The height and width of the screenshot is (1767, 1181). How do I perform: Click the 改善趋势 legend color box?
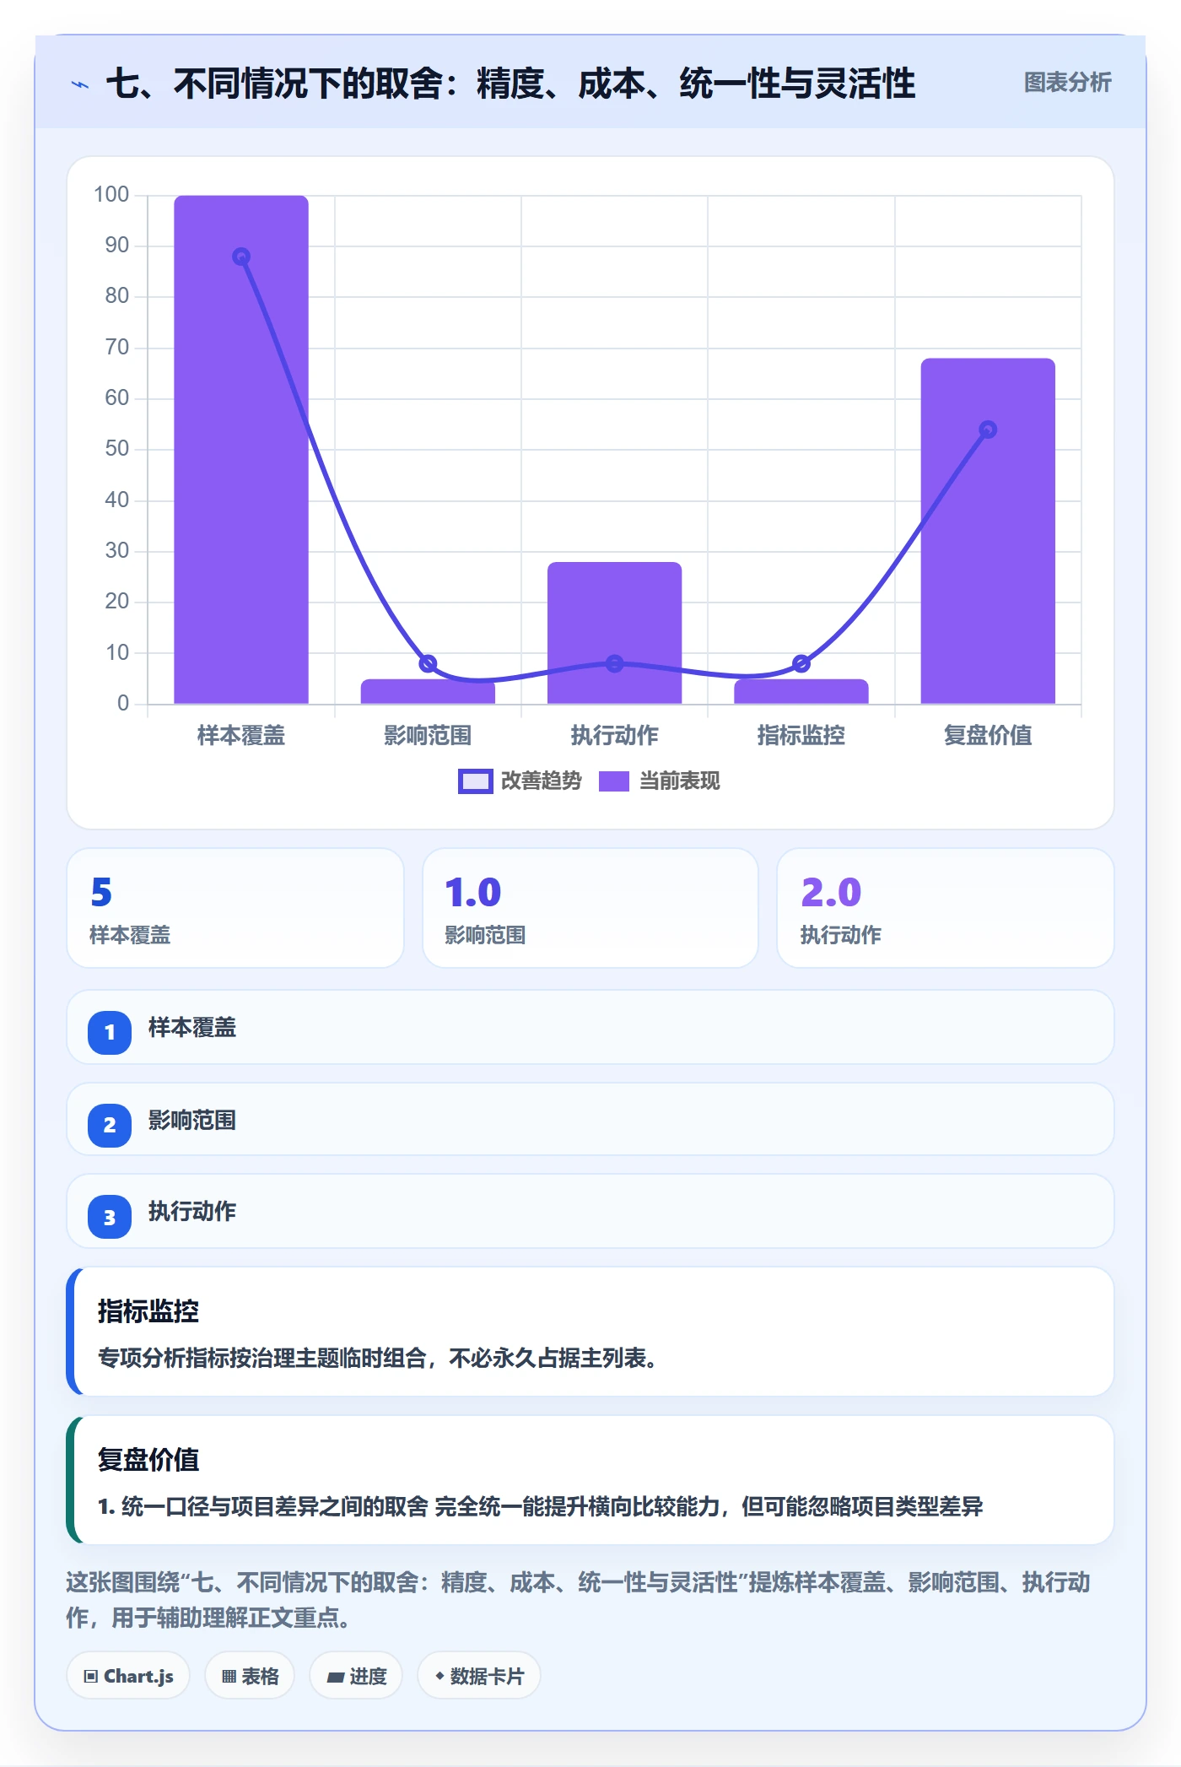pyautogui.click(x=475, y=781)
